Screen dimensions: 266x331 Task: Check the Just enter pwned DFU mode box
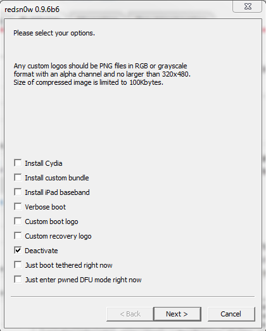pyautogui.click(x=18, y=280)
